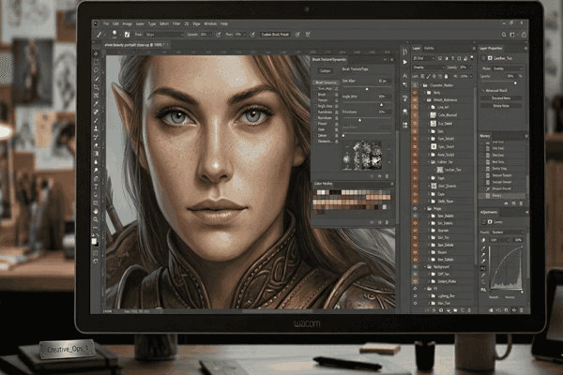Create a new group with Layers folder icon

(455, 310)
